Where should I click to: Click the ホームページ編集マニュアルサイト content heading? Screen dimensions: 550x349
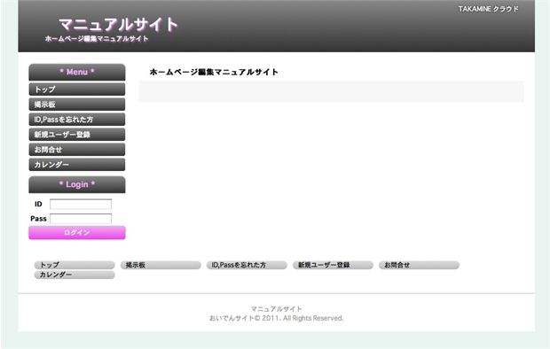[x=214, y=72]
